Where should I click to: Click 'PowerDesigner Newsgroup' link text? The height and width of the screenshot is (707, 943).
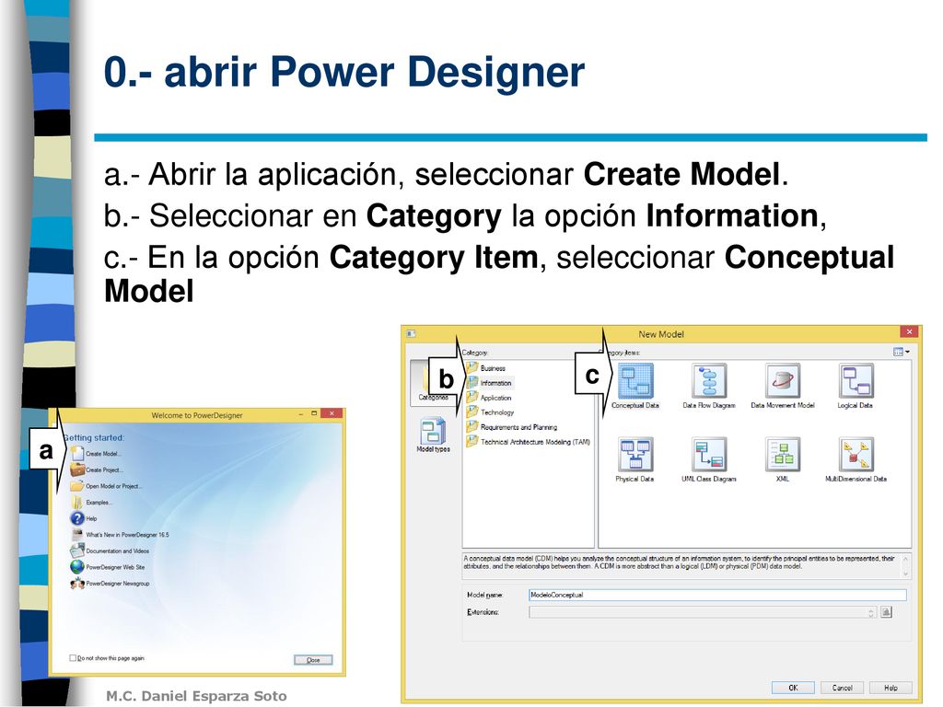[117, 583]
